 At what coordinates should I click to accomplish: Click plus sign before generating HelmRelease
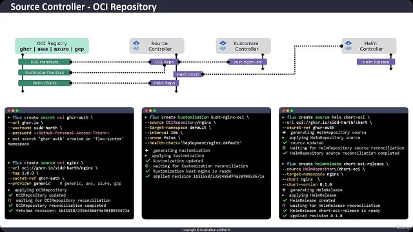tap(284, 190)
